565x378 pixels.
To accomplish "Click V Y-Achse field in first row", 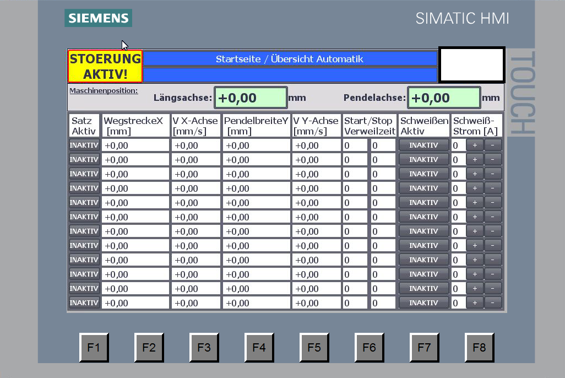I will point(317,145).
